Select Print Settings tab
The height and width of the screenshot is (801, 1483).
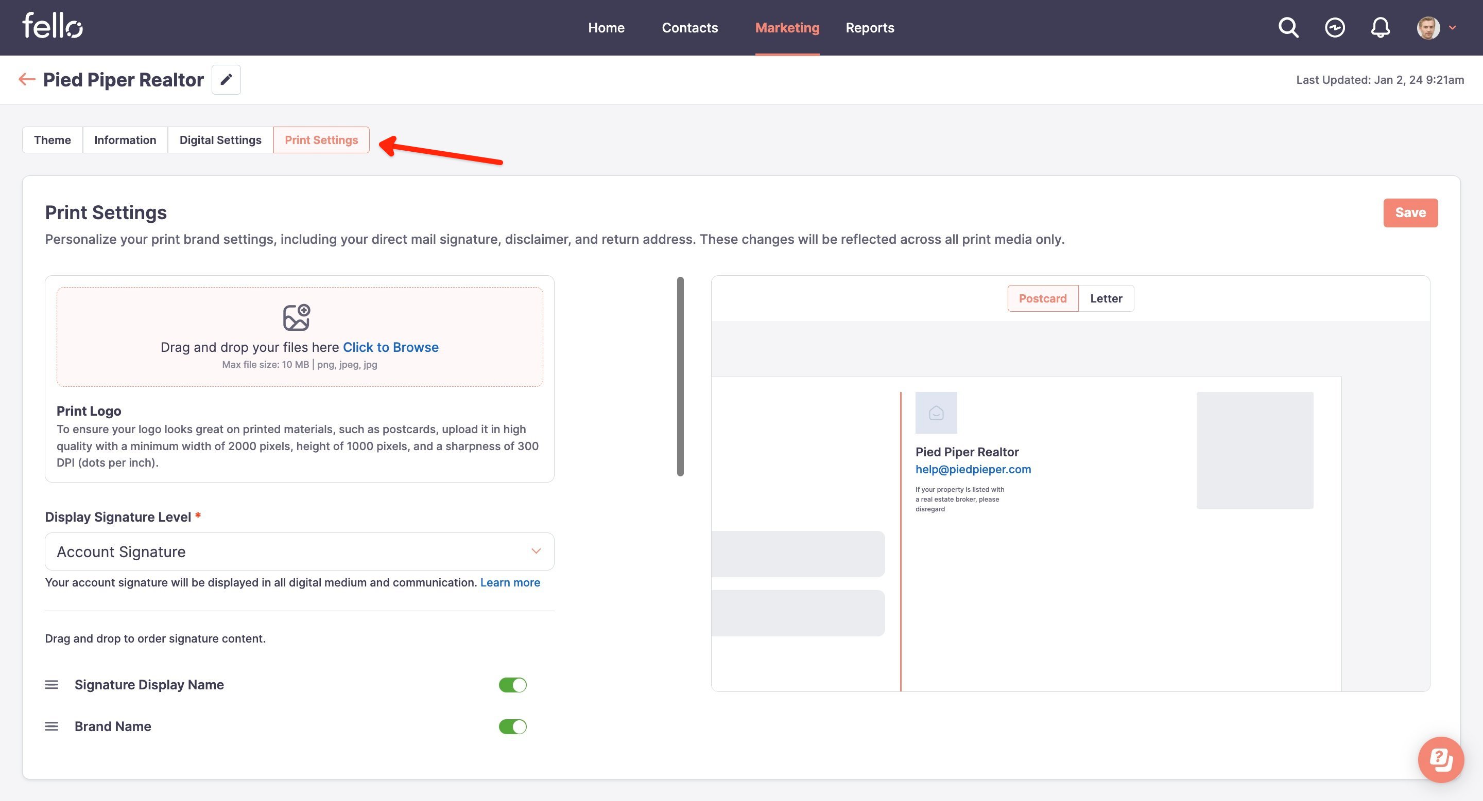pyautogui.click(x=321, y=140)
